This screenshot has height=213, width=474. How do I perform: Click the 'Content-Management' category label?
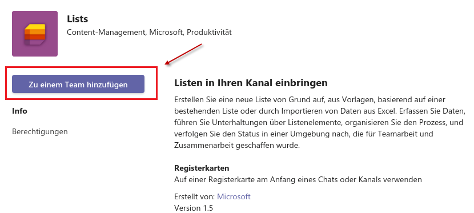coord(106,33)
